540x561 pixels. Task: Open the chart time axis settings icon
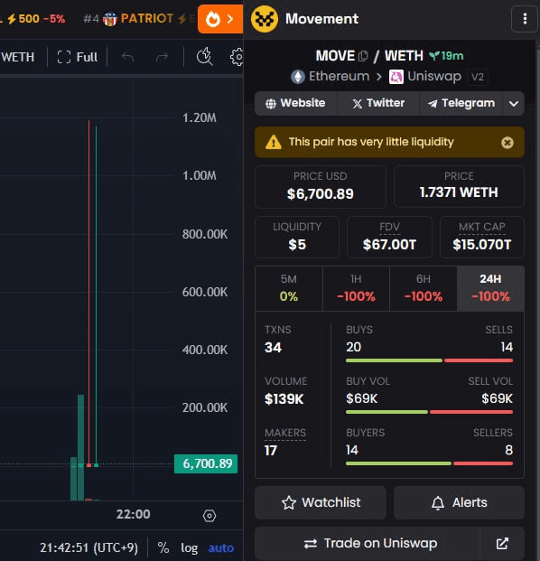point(209,516)
